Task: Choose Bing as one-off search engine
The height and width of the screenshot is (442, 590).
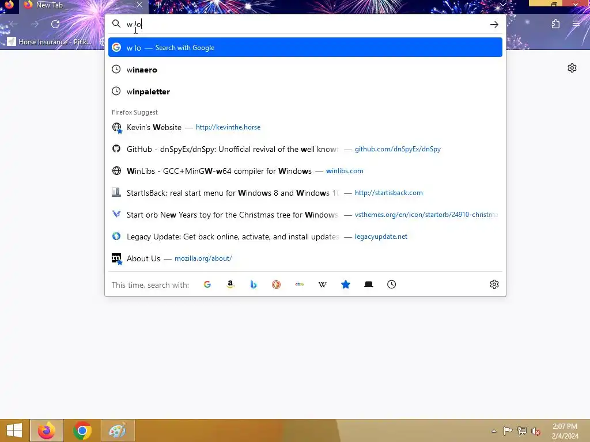Action: point(254,284)
